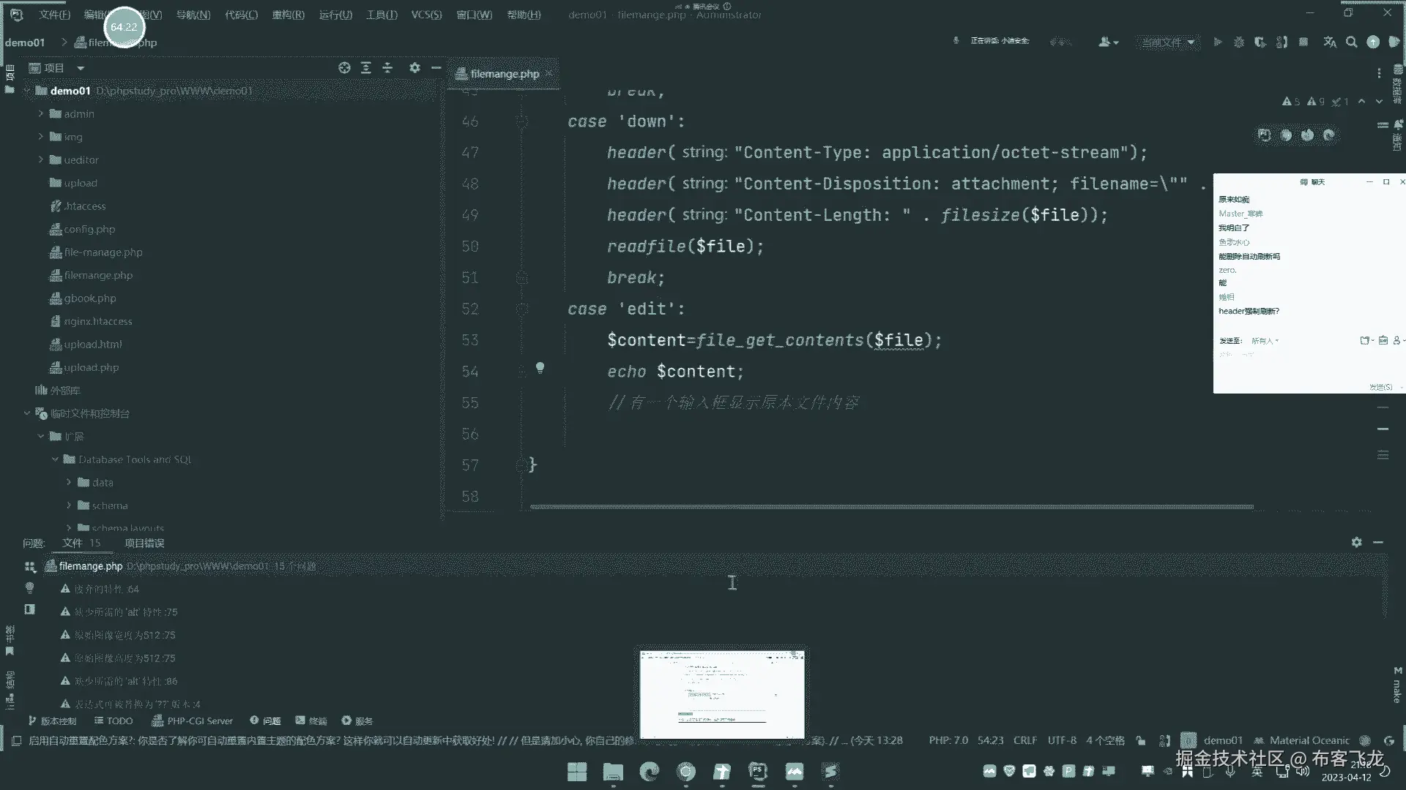Open the translate icon in toolbar
The height and width of the screenshot is (790, 1406).
point(1330,42)
